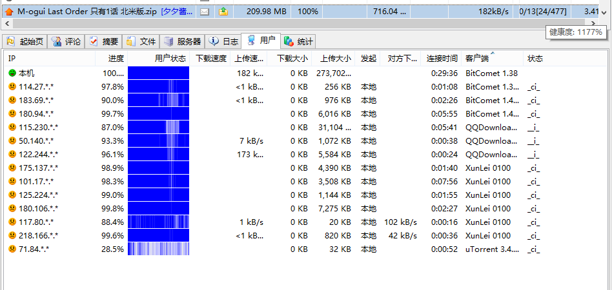612x290 pixels.
Task: Open the 服务器 servers tab
Action: click(183, 42)
